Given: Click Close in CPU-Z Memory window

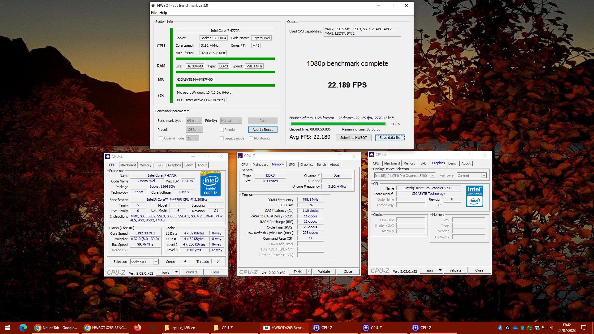Looking at the screenshot, I should 348,272.
